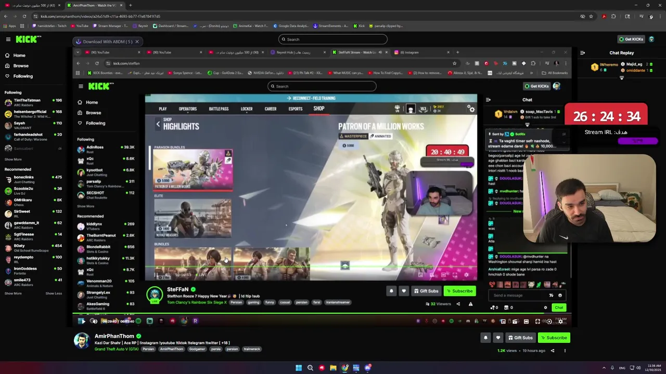Open AmirPhanThom channel avatar
This screenshot has width=666, height=374.
[x=82, y=341]
